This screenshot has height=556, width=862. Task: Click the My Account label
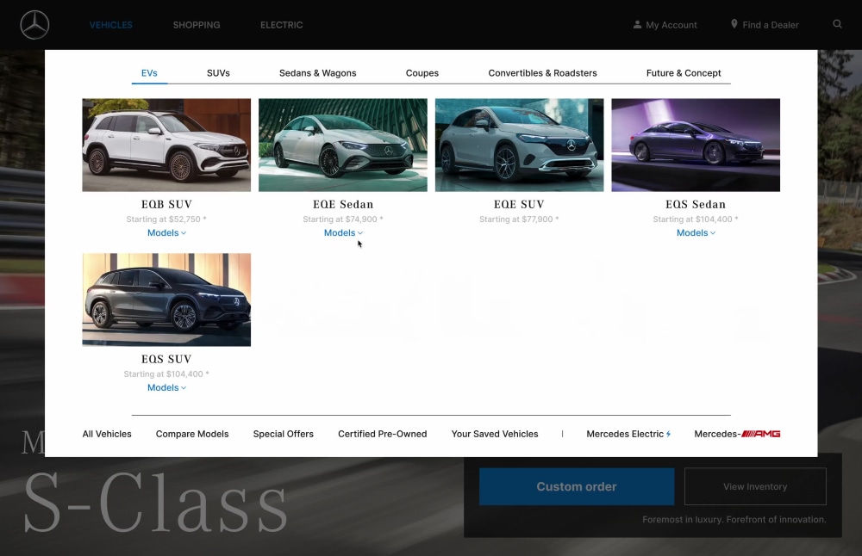671,25
